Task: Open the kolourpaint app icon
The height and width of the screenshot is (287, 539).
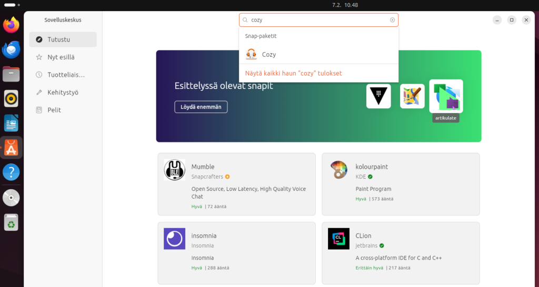Action: (x=338, y=170)
